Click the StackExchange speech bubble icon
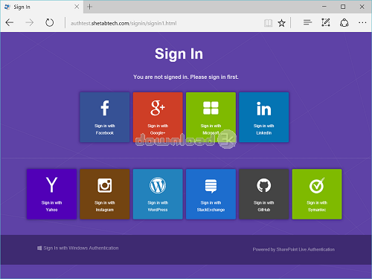This screenshot has width=372, height=279. 211,186
